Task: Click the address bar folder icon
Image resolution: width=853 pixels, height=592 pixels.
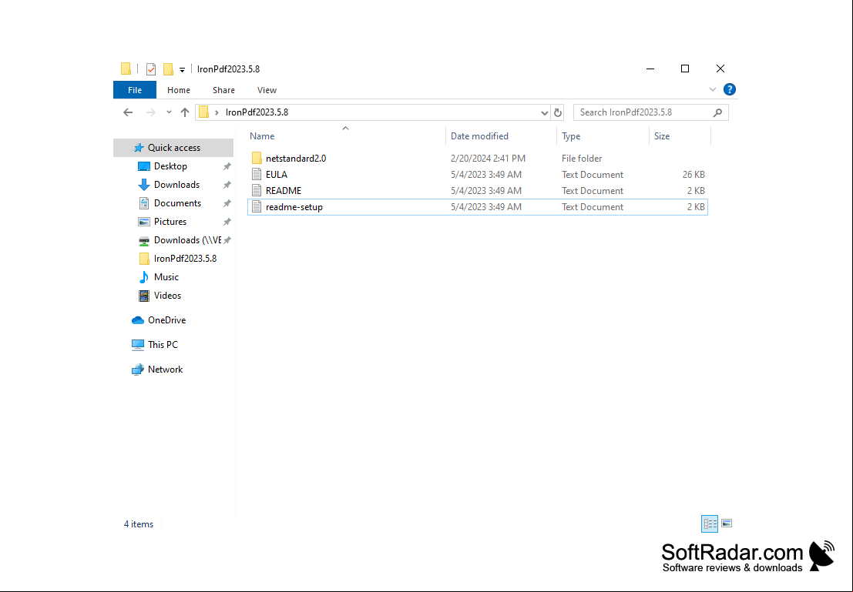Action: [x=204, y=112]
